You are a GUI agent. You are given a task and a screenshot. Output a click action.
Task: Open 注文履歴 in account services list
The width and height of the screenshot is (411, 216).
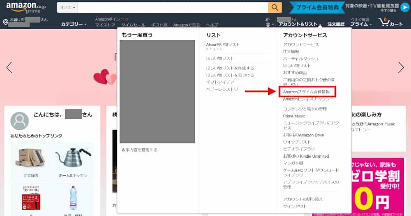pos(291,52)
